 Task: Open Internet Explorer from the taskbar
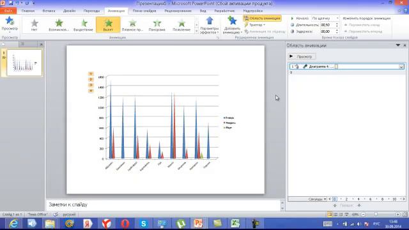(x=13, y=224)
